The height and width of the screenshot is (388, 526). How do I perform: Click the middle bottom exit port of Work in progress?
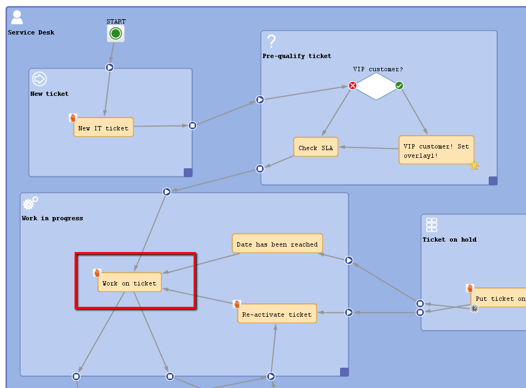click(170, 376)
